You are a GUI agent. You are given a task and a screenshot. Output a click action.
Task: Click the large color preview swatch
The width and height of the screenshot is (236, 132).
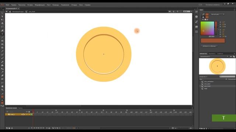point(213,41)
